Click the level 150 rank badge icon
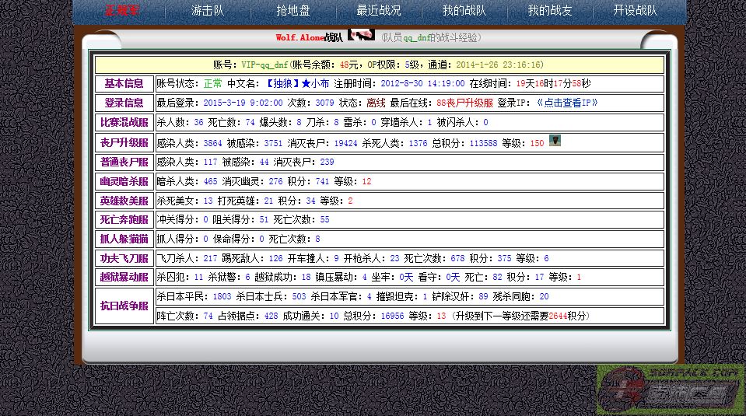This screenshot has width=746, height=416. coord(555,140)
